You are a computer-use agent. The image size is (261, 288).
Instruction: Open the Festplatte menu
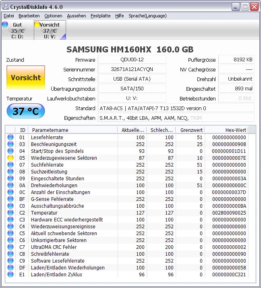click(101, 16)
